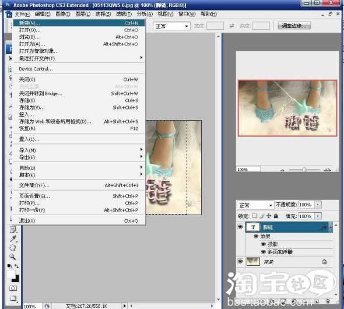Click the white foreground color swatch
Viewport: 344px width, 309px height.
(x=11, y=275)
